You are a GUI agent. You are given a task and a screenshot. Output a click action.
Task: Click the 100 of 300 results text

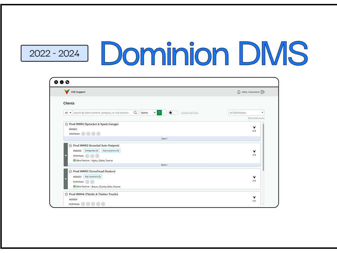coord(256,118)
